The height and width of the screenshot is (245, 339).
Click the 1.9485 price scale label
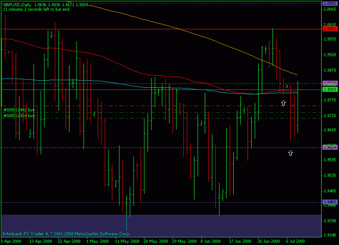(330, 191)
